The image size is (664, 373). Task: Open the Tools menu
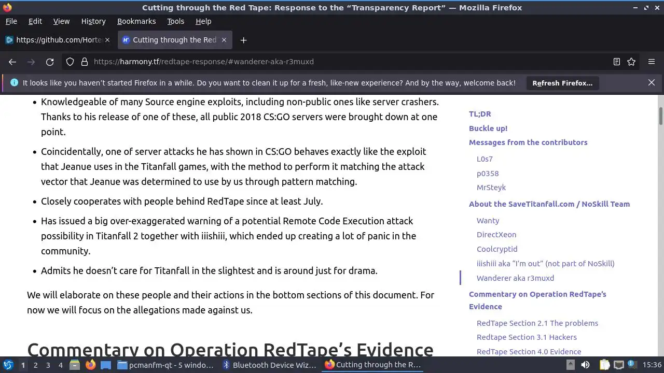(175, 21)
